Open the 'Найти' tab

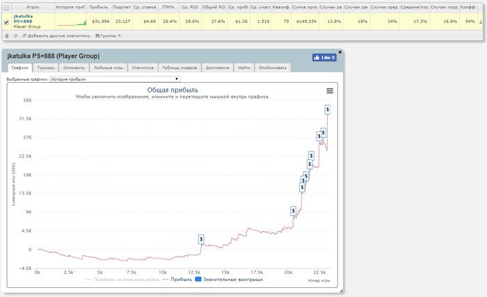tap(244, 67)
